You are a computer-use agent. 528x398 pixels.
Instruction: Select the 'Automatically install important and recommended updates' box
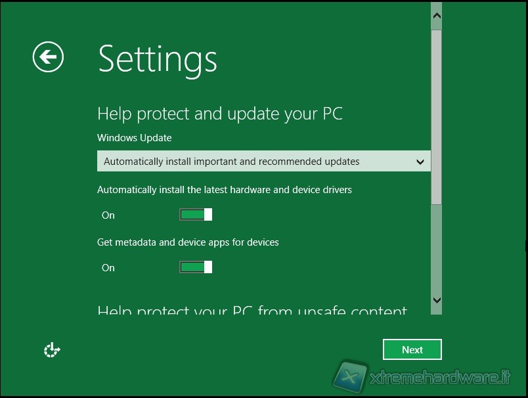(x=263, y=162)
